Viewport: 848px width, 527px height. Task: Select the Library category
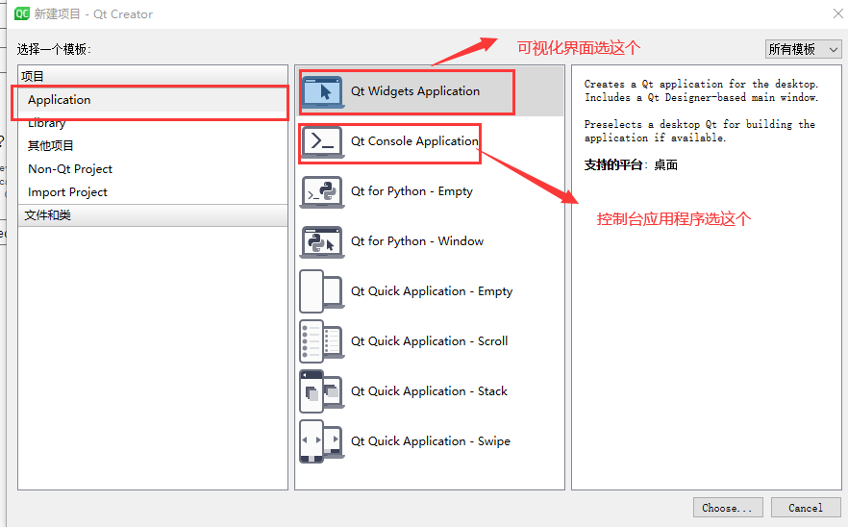153,123
